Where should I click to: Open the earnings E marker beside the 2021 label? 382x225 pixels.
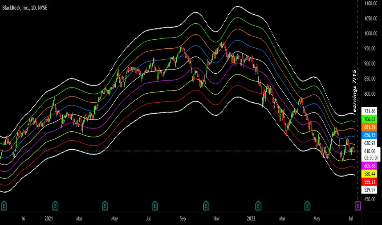pos(55,206)
